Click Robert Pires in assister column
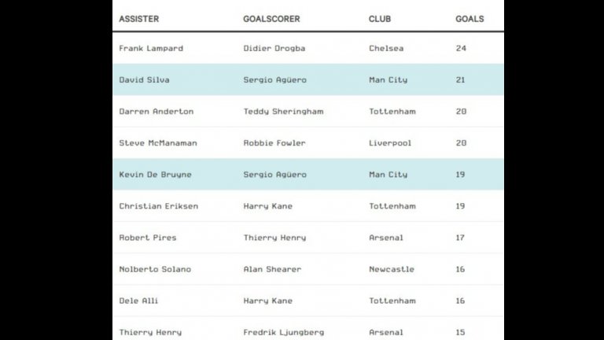Image resolution: width=604 pixels, height=340 pixels. tap(148, 238)
